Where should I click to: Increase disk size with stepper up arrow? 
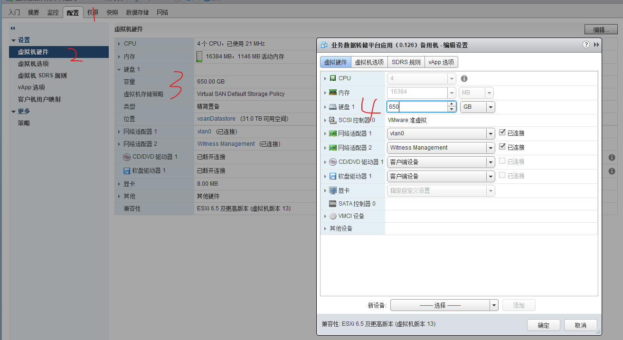click(451, 104)
